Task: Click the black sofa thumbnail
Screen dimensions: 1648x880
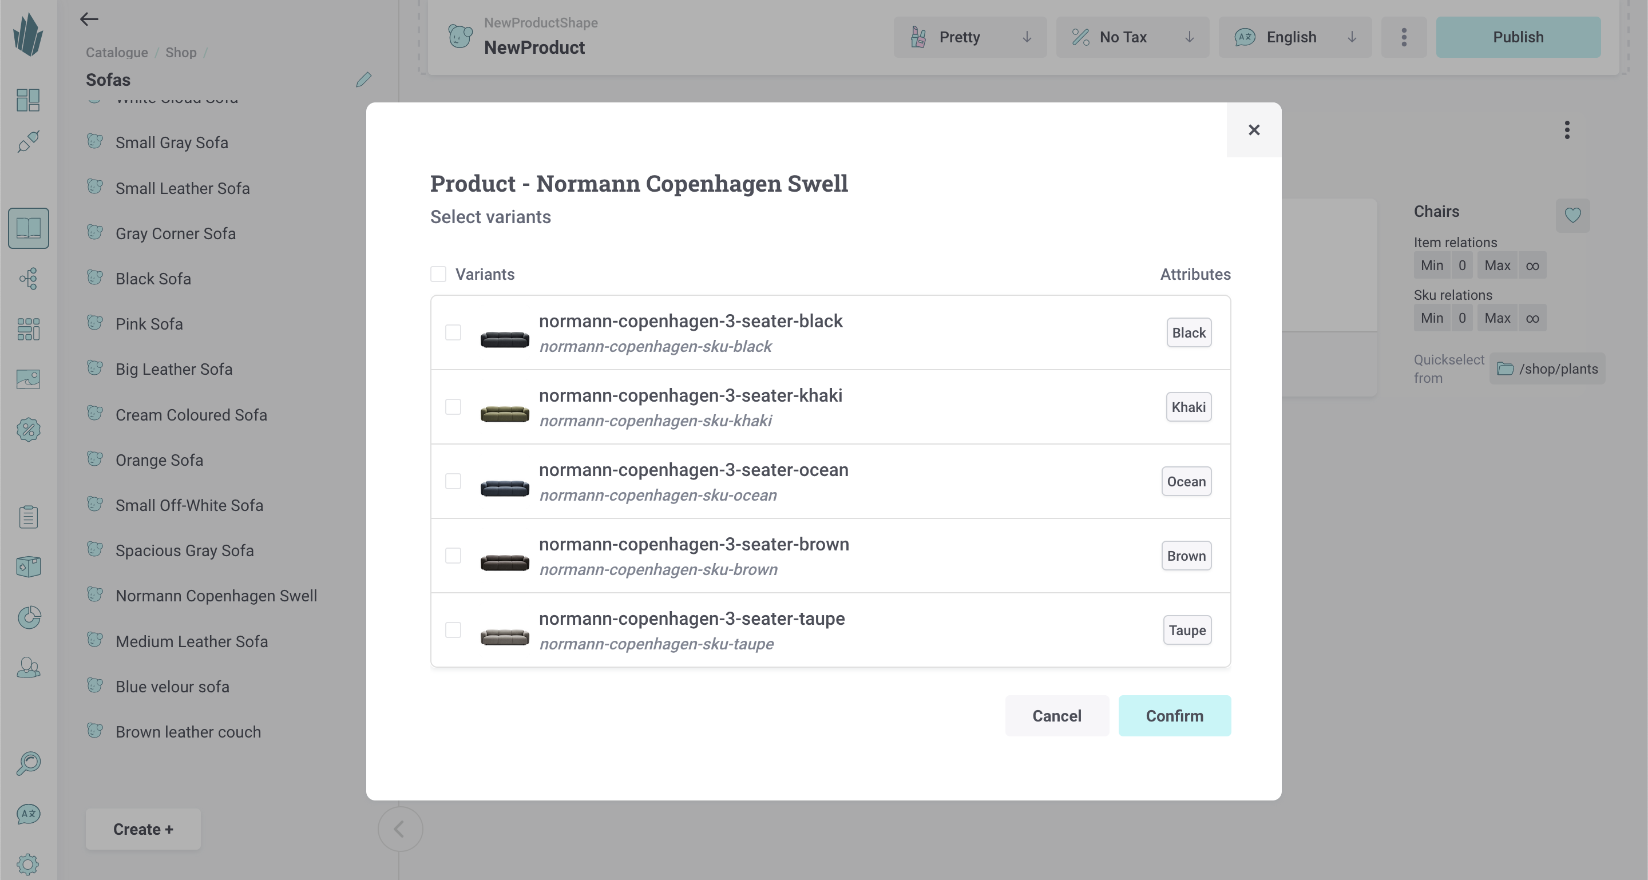Action: pyautogui.click(x=505, y=339)
